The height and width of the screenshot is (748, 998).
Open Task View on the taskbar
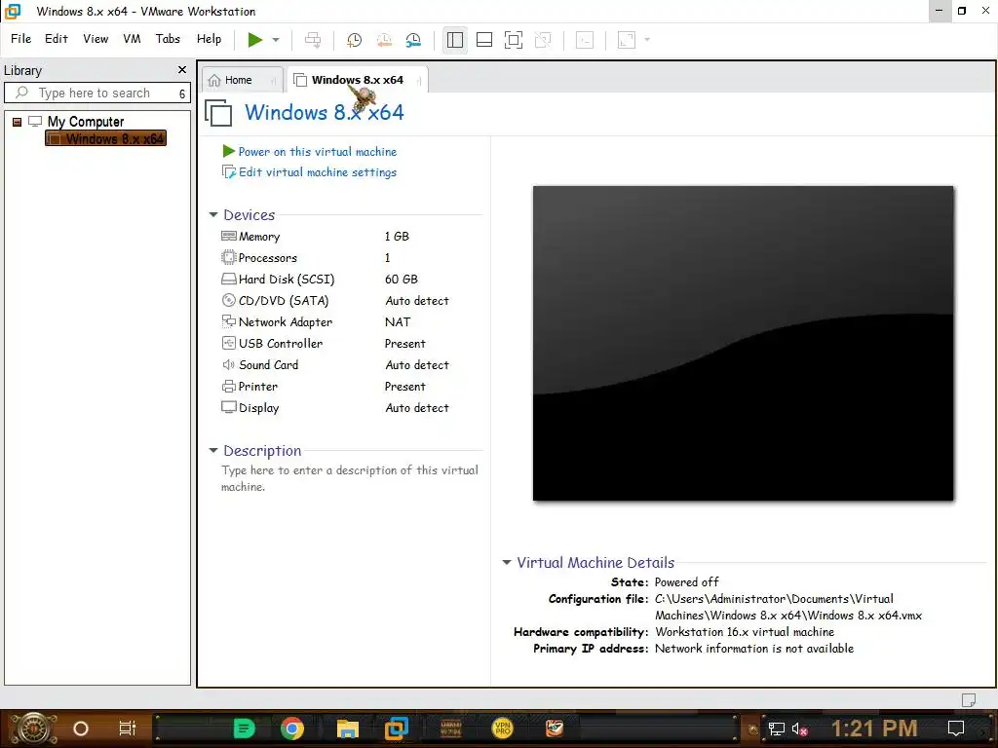[x=128, y=729]
